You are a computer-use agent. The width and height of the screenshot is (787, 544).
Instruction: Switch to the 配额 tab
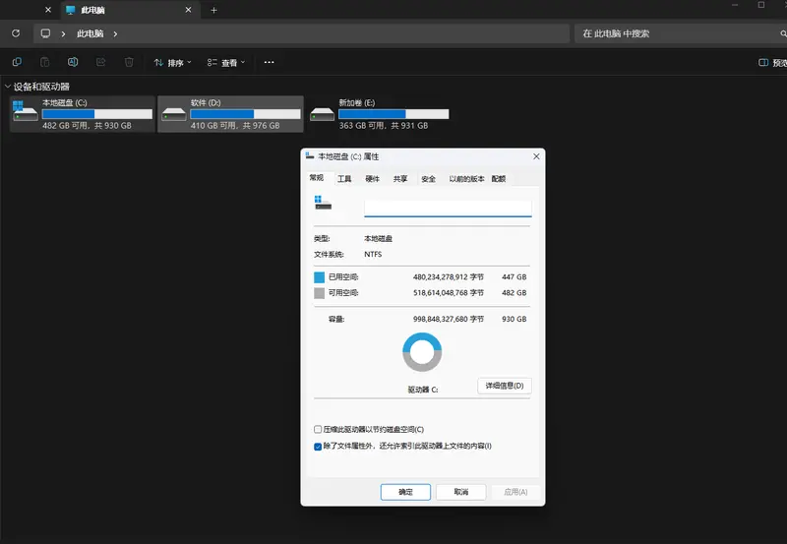499,179
